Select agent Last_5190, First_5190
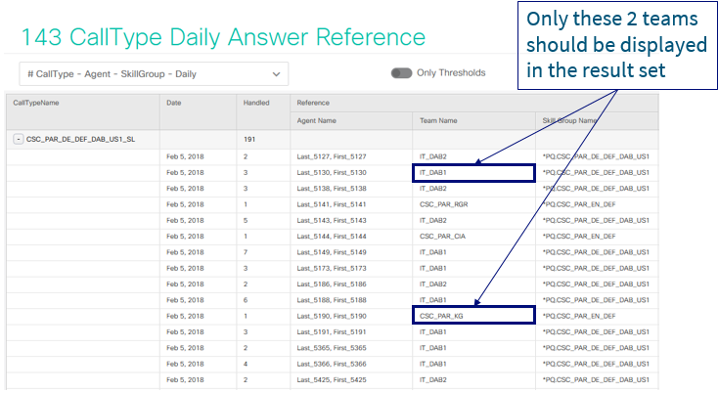 pos(332,316)
